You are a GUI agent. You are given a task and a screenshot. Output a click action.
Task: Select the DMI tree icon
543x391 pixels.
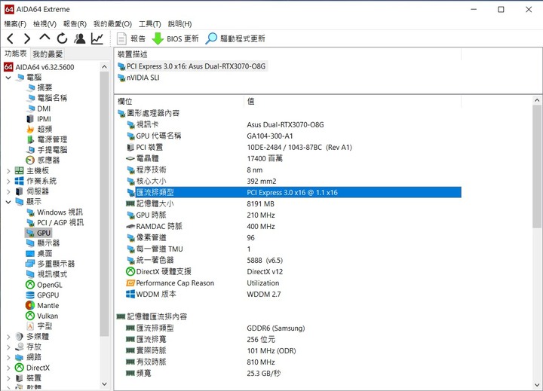click(x=30, y=108)
